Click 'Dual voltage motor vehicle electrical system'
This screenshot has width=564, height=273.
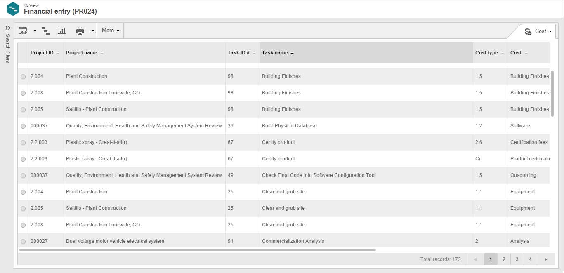click(x=115, y=241)
